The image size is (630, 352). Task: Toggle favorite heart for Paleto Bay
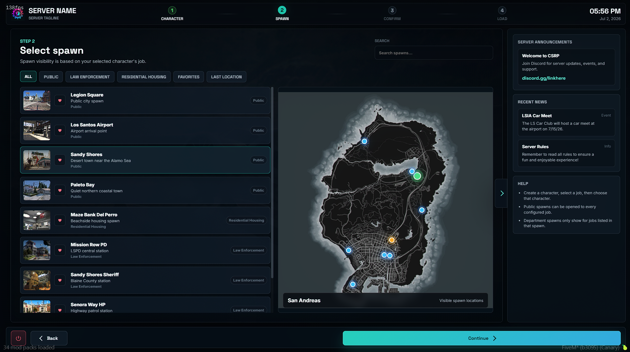click(x=60, y=190)
